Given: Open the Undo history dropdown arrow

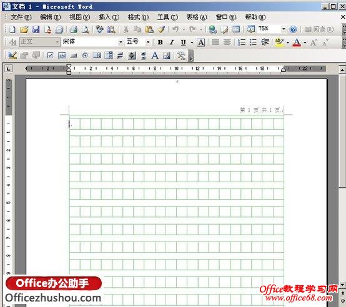Looking at the screenshot, I should (x=184, y=29).
